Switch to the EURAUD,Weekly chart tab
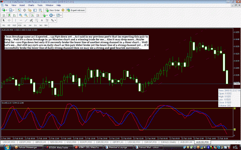241x150 pixels. point(169,142)
